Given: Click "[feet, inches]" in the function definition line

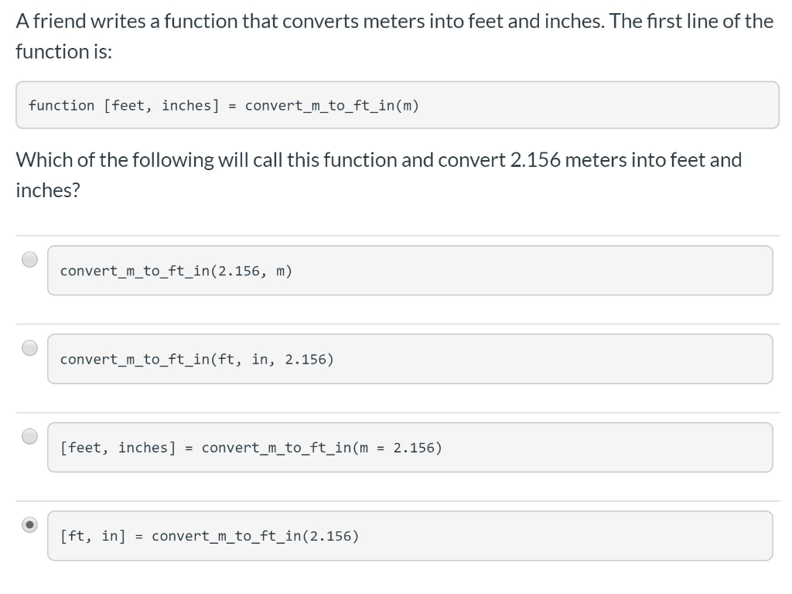Looking at the screenshot, I should (x=162, y=105).
